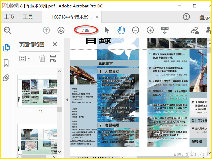The height and width of the screenshot is (159, 212).
Task: Click the 專題報導 section heading
Action: coord(112,125)
